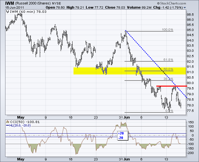Click the 77.5 price axis label
The height and width of the screenshot is (162, 199).
pyautogui.click(x=190, y=111)
